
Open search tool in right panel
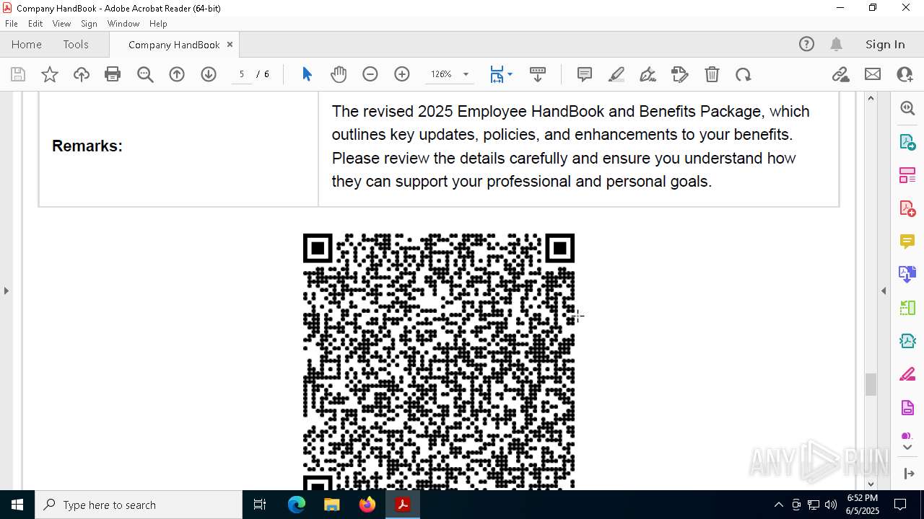pos(907,109)
